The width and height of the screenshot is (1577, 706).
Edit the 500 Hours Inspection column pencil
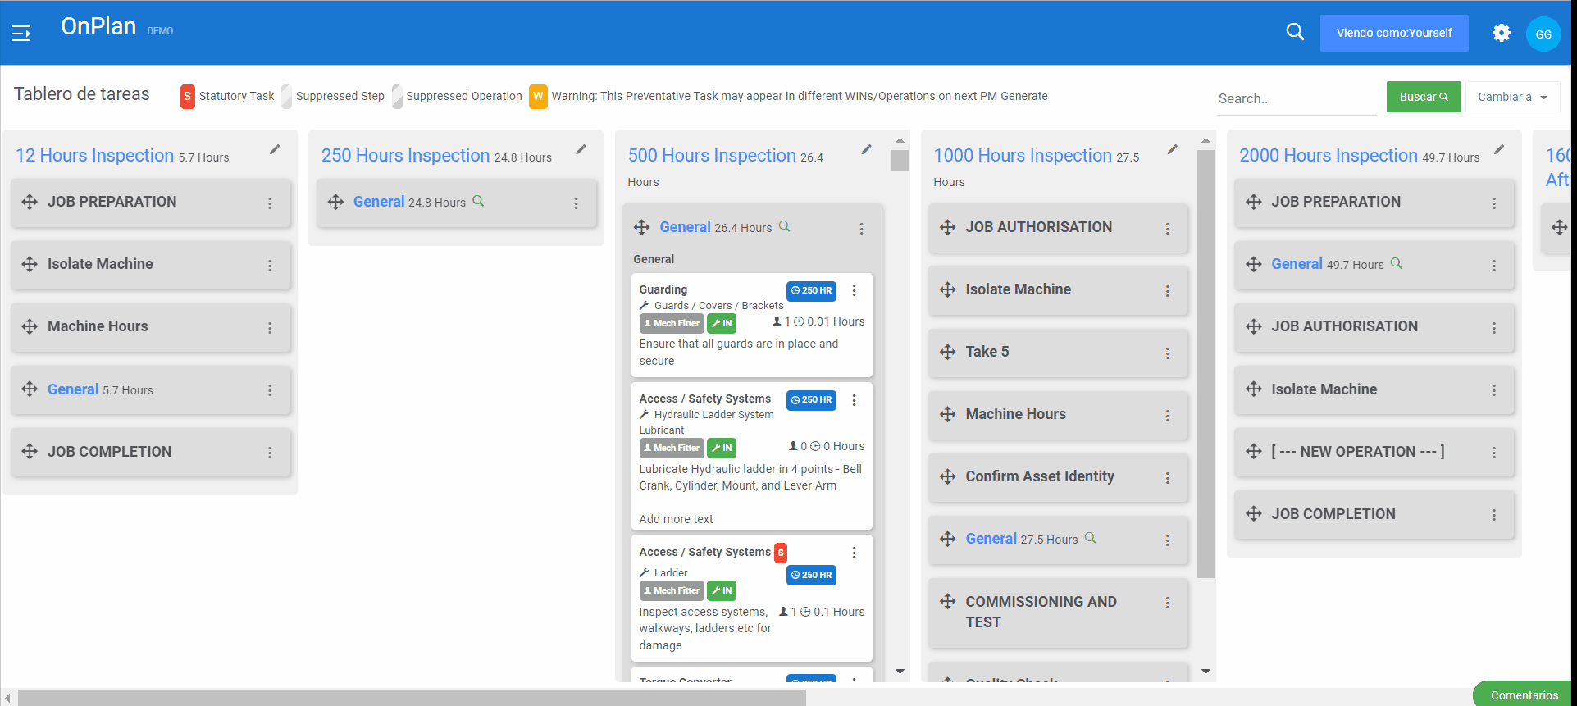(x=866, y=149)
